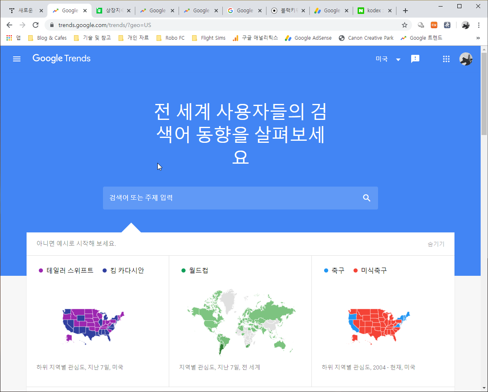This screenshot has width=488, height=392.
Task: Open the Flight Sims bookmark folder
Action: tap(209, 38)
